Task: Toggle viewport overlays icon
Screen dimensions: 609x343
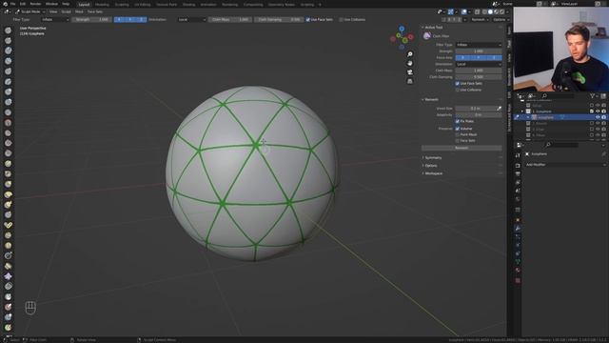Action: 463,11
